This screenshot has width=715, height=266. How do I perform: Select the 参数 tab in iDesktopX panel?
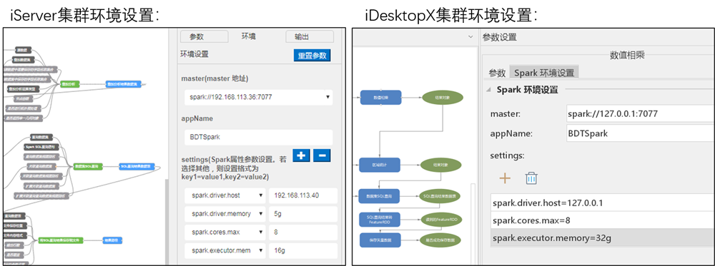[497, 72]
